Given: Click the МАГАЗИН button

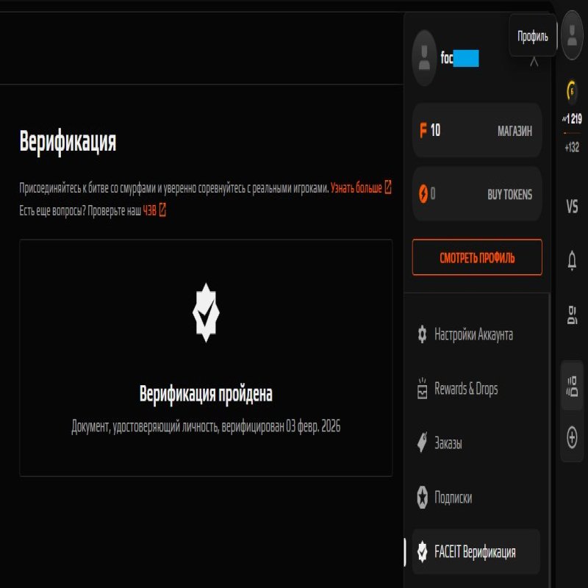Looking at the screenshot, I should point(514,131).
